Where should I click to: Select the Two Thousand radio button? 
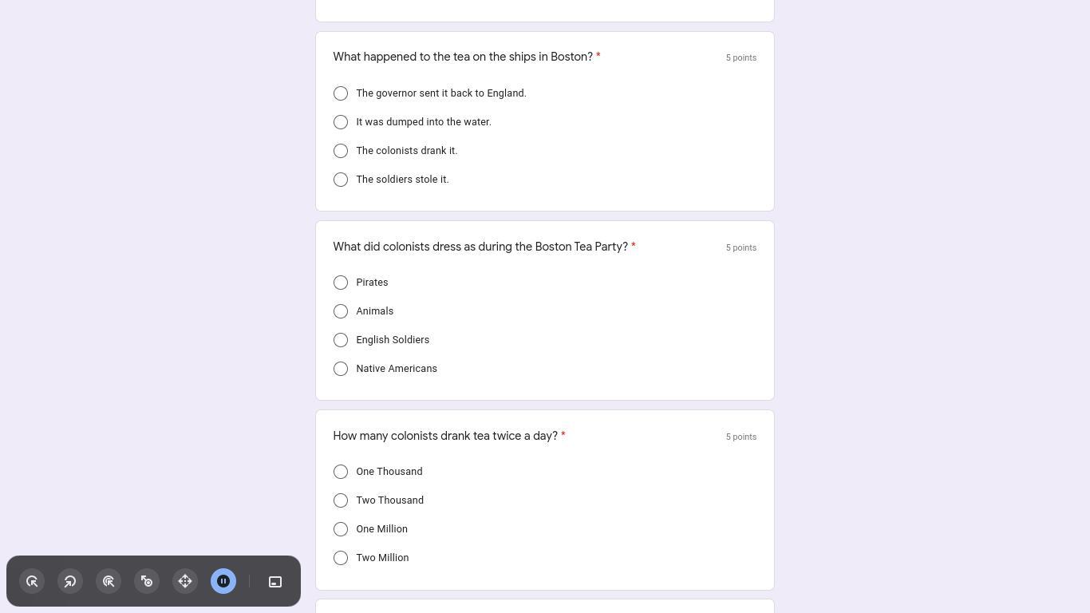[341, 500]
